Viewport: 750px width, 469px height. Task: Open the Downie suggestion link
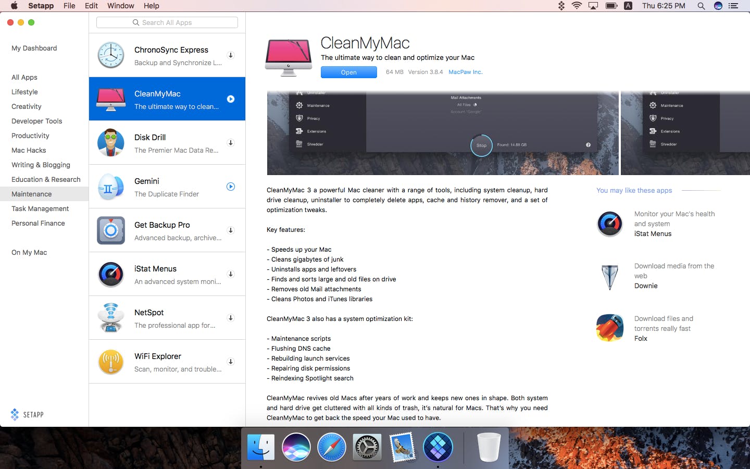click(x=646, y=286)
